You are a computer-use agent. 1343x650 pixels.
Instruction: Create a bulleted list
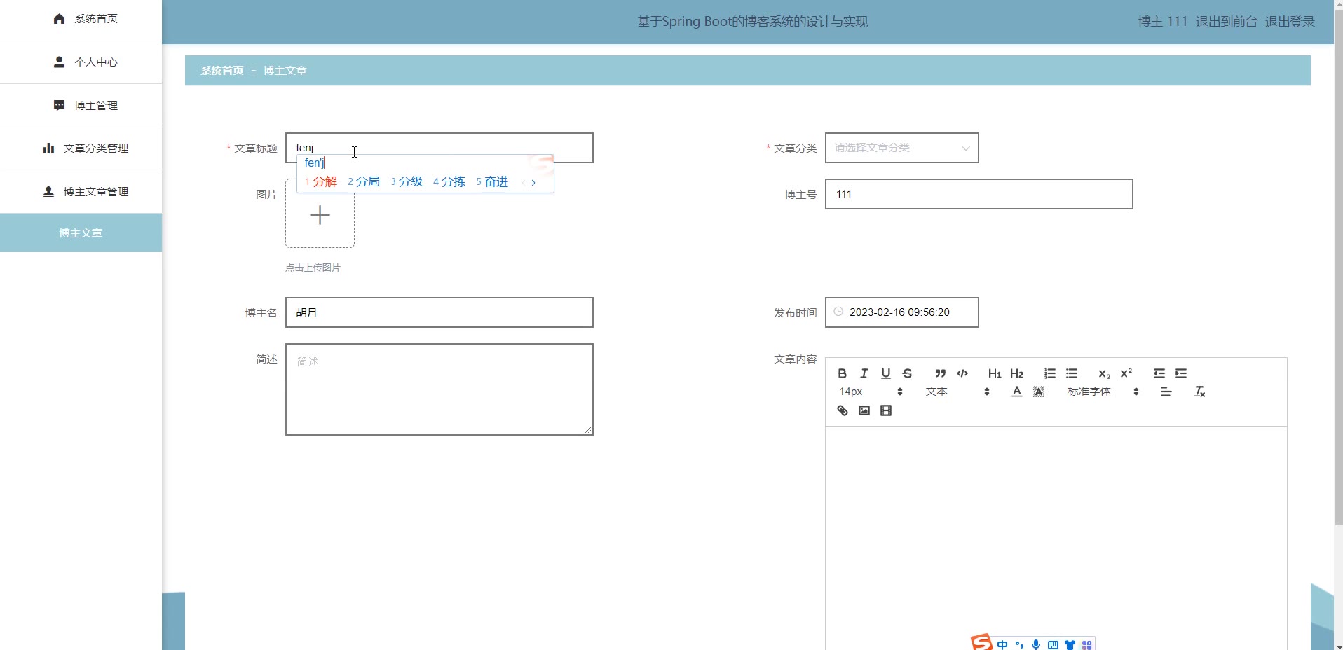click(1071, 373)
